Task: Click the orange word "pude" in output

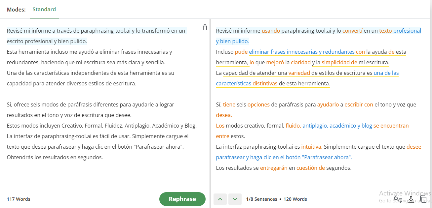Action: point(241,52)
